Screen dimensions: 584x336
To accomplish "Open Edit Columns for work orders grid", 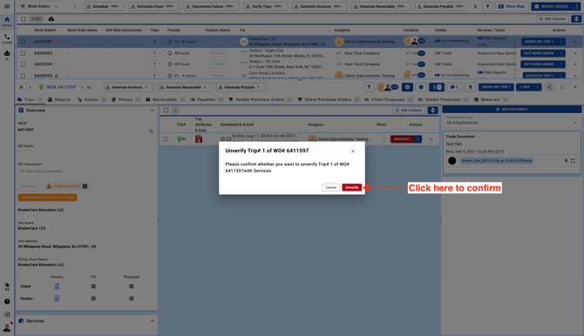I will point(553,18).
